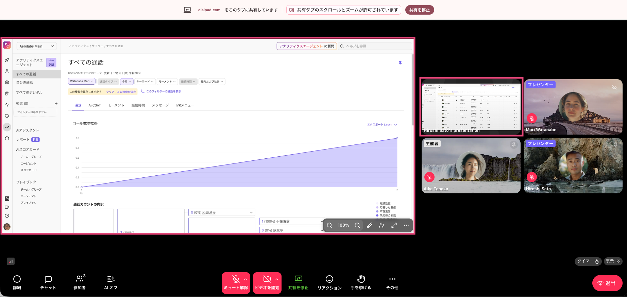The height and width of the screenshot is (297, 627).
Task: Click the Dialpad logo icon
Action: [x=7, y=45]
